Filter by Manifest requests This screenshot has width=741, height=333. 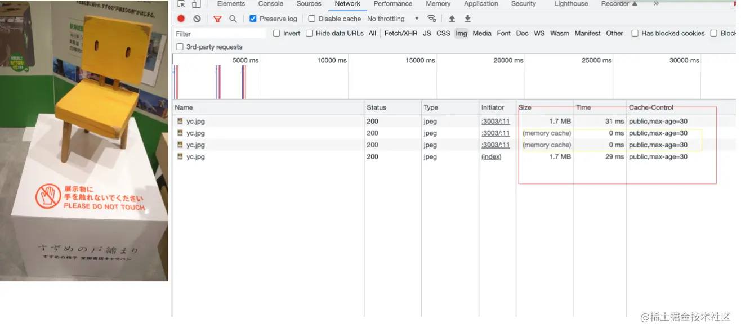(x=587, y=33)
